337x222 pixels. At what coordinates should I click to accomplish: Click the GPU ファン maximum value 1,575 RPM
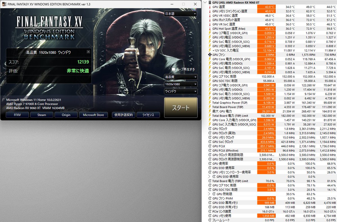(x=308, y=55)
